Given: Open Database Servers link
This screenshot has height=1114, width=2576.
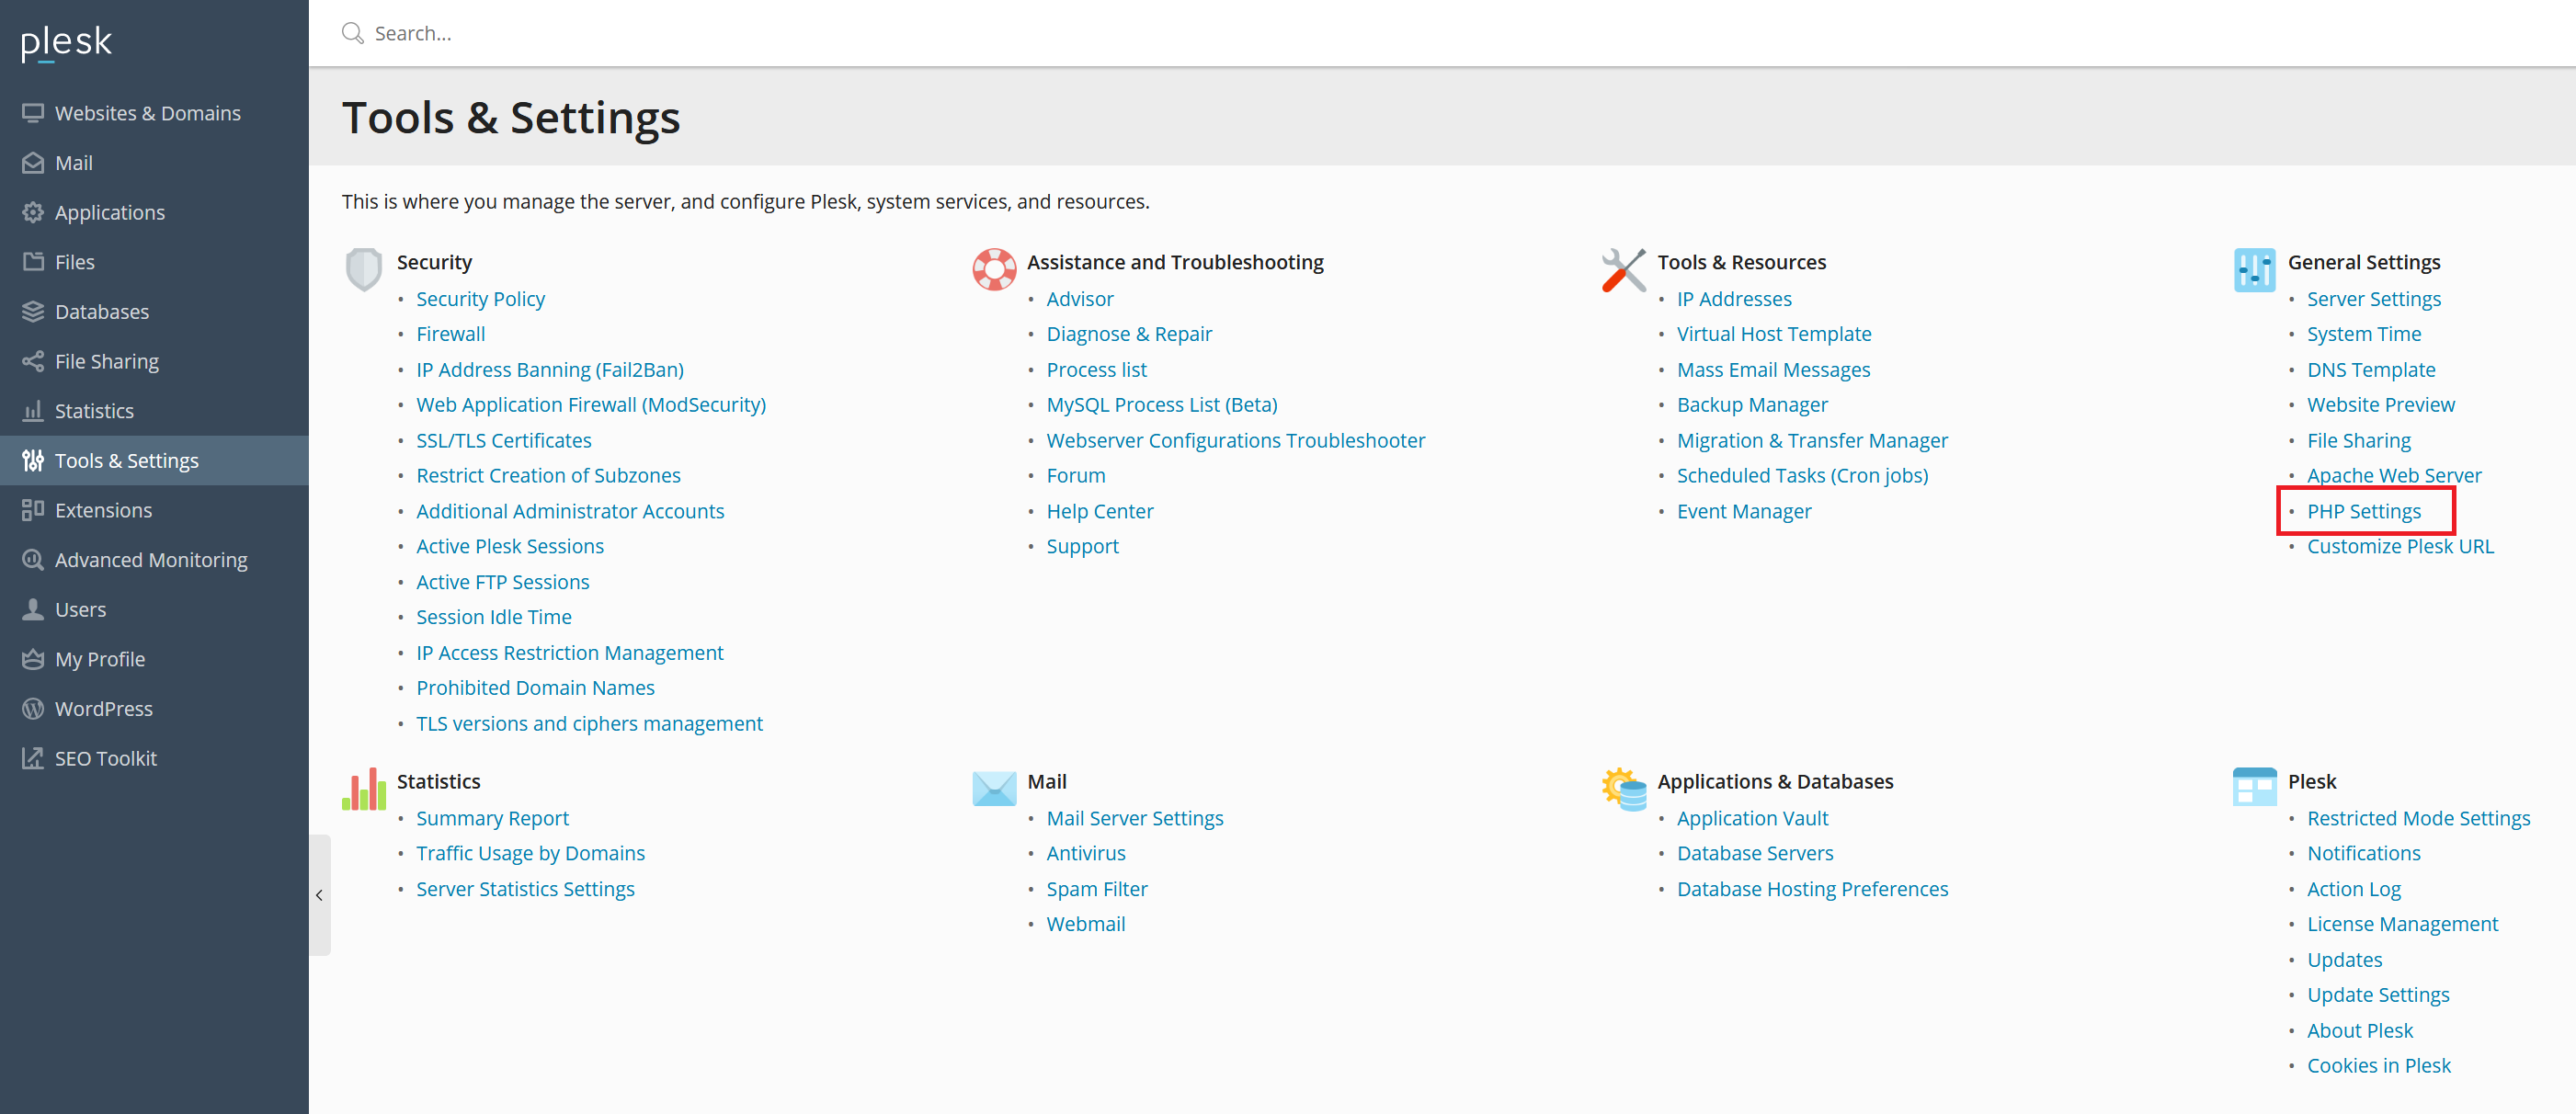Looking at the screenshot, I should click(x=1755, y=853).
